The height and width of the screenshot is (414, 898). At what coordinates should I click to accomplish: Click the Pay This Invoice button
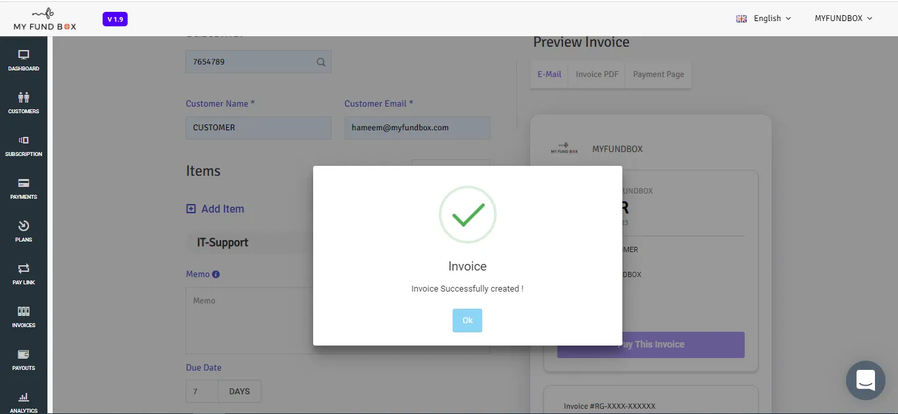(651, 345)
